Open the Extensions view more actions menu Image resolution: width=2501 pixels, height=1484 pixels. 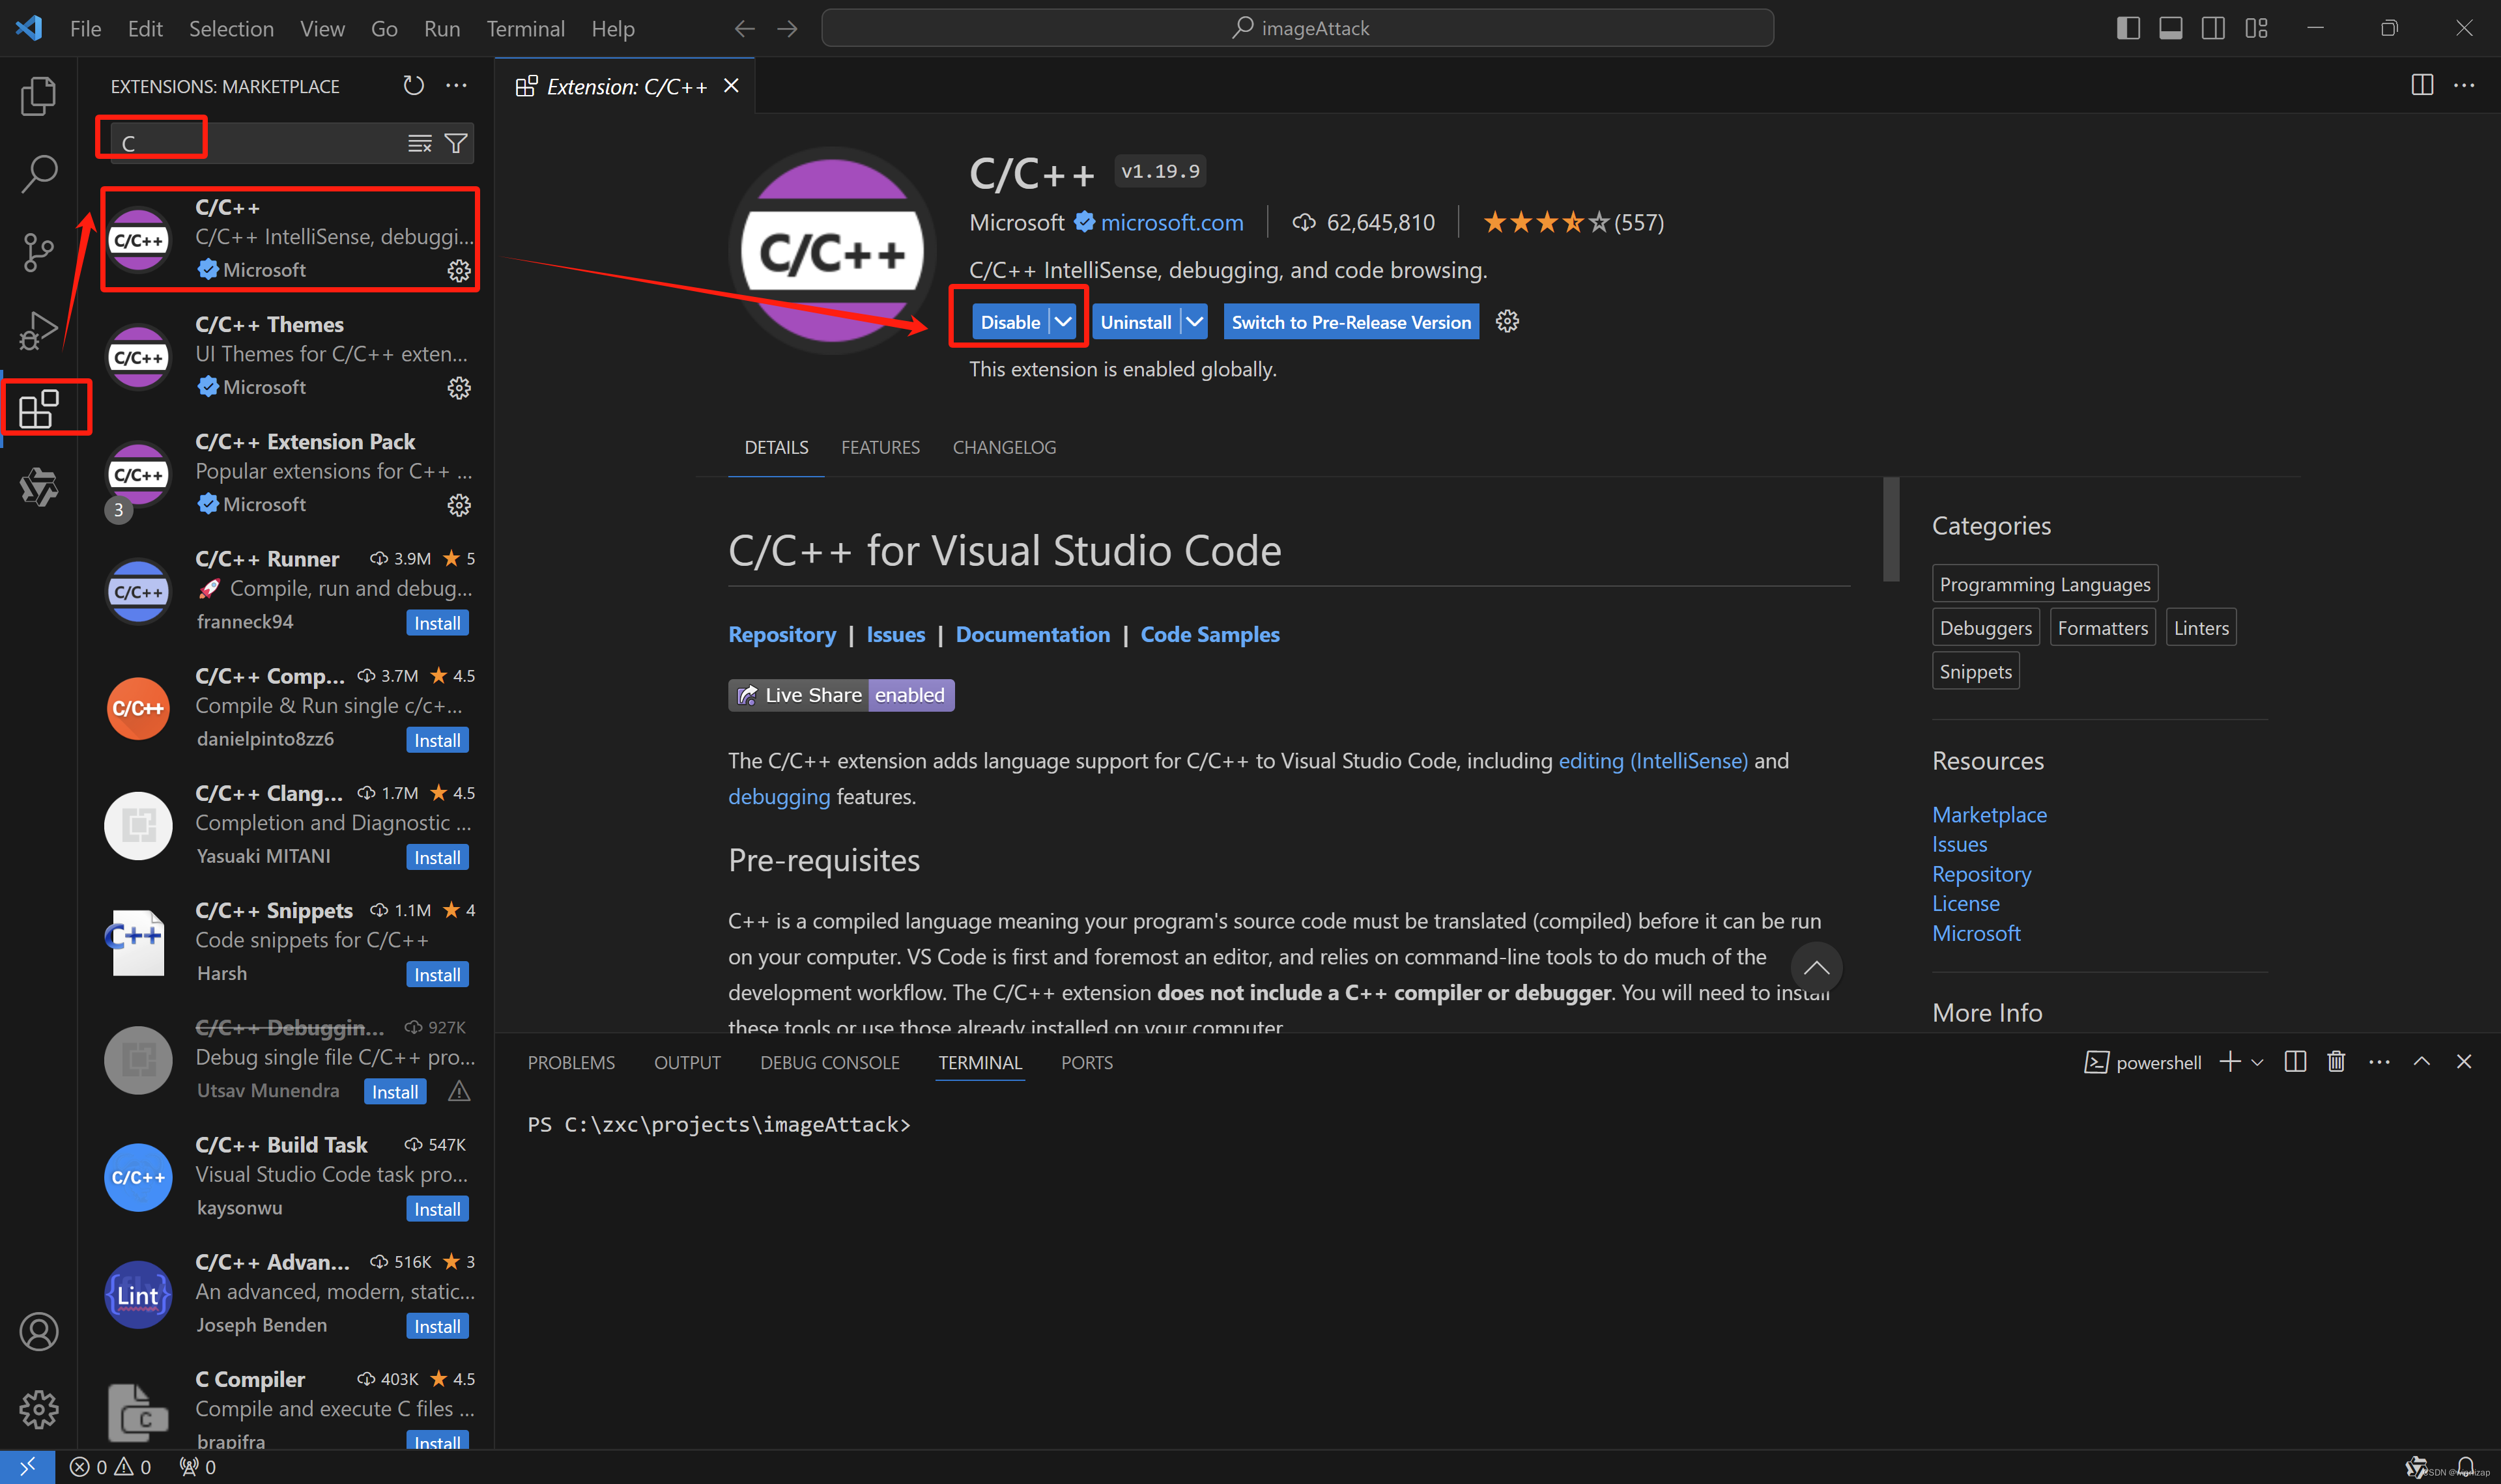[456, 86]
